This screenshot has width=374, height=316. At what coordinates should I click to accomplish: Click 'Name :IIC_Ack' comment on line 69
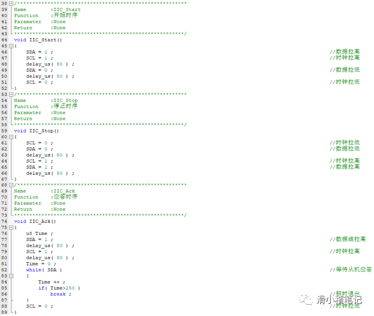45,191
